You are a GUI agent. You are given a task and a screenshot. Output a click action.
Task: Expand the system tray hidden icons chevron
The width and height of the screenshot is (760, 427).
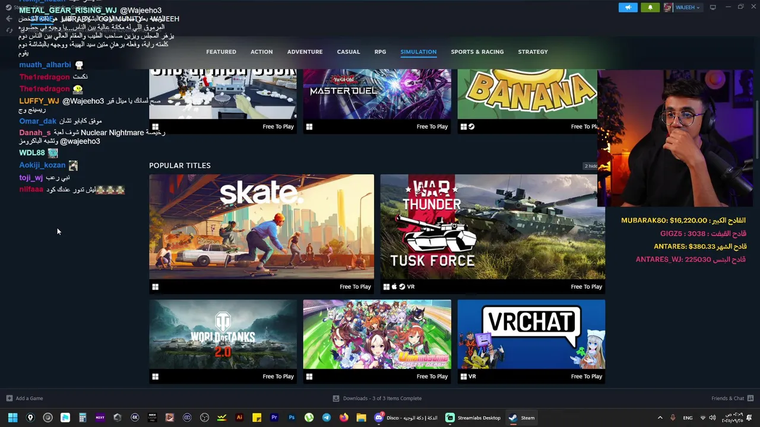click(x=660, y=418)
